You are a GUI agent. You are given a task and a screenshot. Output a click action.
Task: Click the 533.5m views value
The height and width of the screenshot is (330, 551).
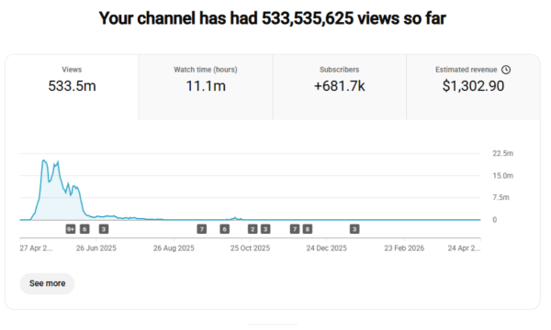pos(72,86)
